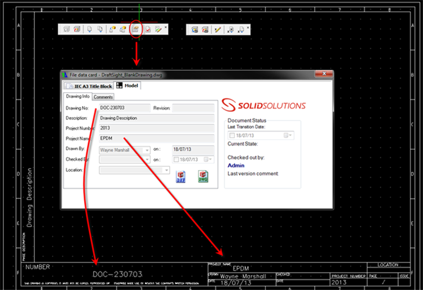Click the DXF file icon in data card

(181, 176)
